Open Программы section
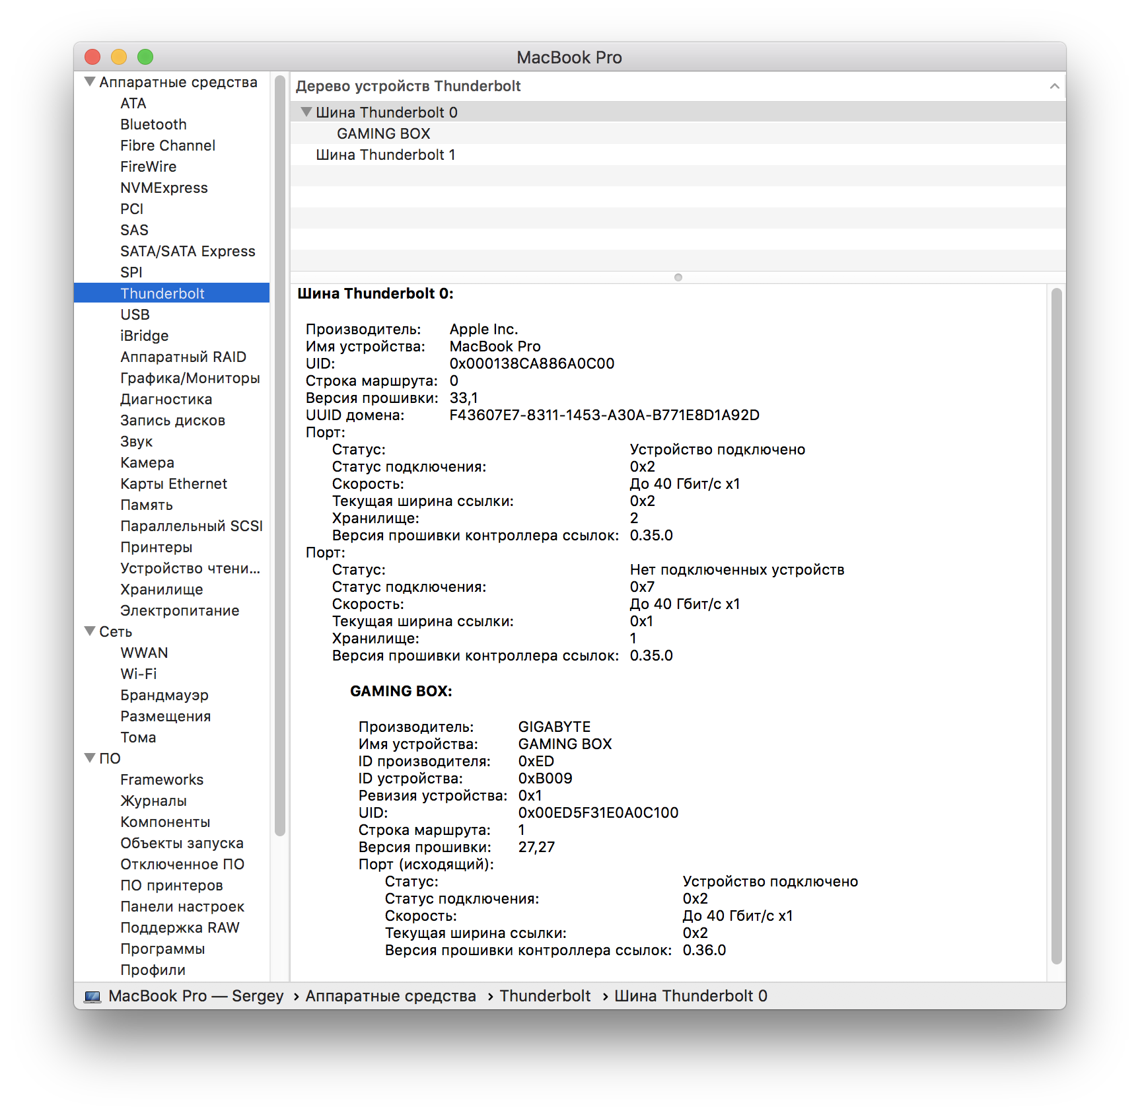Viewport: 1140px width, 1115px height. pos(162,949)
